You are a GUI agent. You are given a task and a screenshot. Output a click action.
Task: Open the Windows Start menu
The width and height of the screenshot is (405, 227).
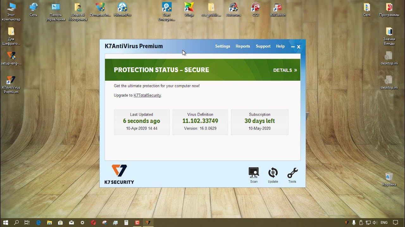(x=5, y=222)
